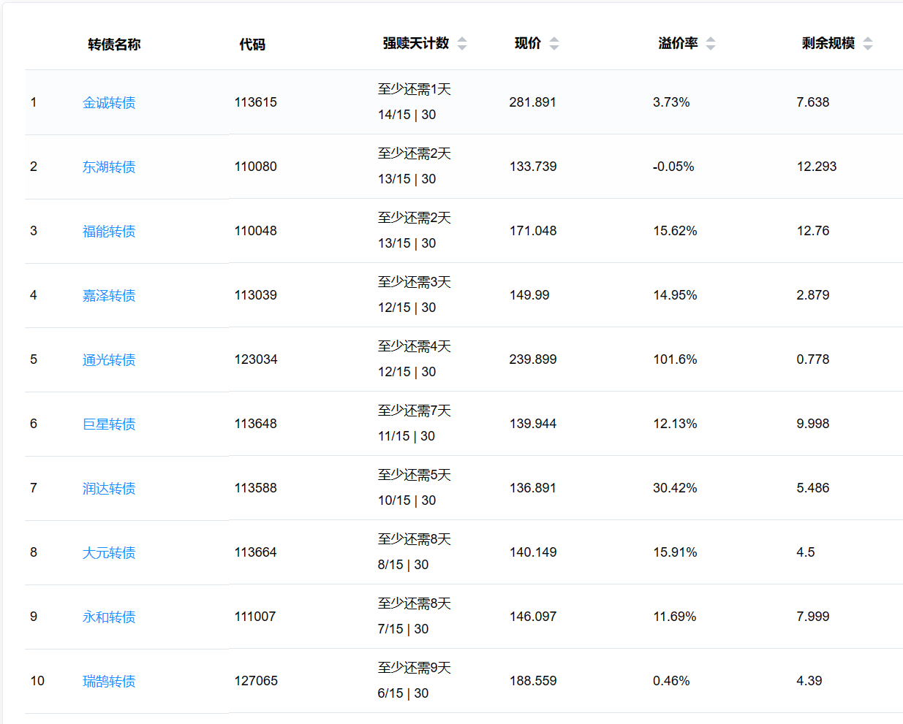903x724 pixels.
Task: Click sort icon beside 强赎天计数 header
Action: coord(462,44)
